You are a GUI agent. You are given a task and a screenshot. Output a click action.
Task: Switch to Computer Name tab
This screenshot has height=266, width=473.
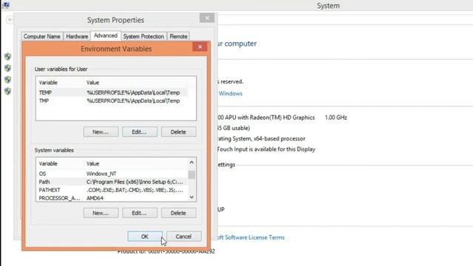click(42, 36)
